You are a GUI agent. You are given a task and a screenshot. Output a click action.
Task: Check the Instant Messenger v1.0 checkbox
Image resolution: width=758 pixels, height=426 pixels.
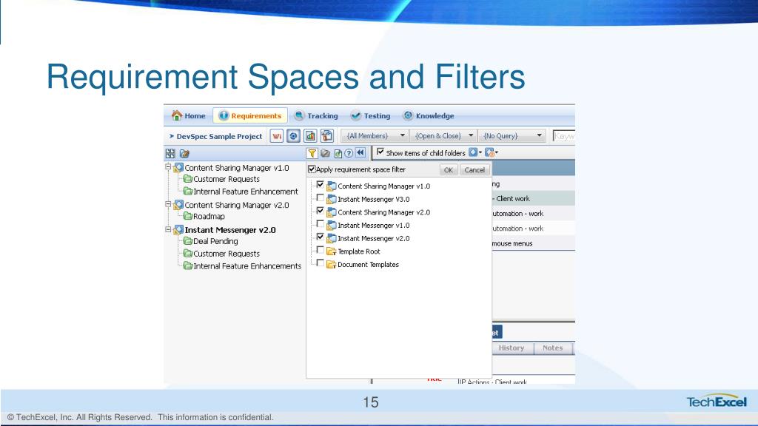coord(320,224)
